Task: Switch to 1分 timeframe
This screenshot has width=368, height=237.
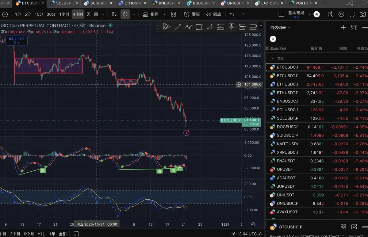Action: pyautogui.click(x=18, y=14)
